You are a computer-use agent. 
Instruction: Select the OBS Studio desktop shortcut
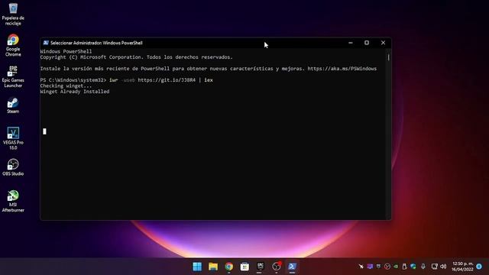[13, 167]
